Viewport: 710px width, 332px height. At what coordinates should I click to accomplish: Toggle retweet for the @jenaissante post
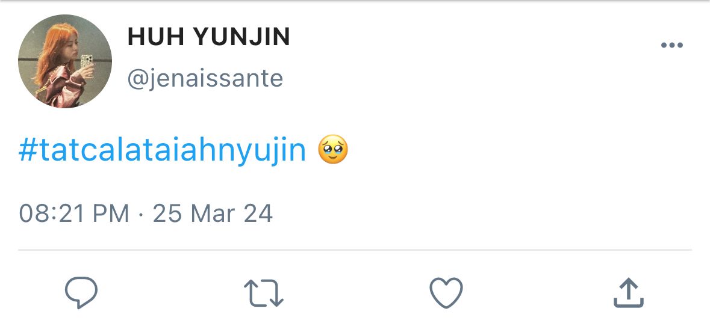tap(264, 293)
